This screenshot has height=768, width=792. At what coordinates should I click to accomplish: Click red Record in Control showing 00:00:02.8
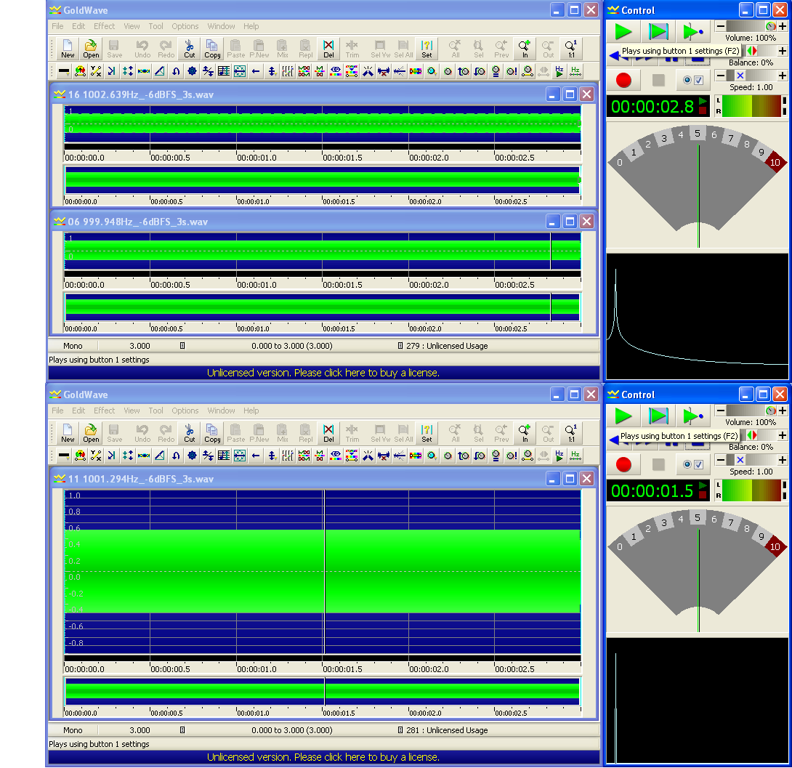pyautogui.click(x=623, y=80)
